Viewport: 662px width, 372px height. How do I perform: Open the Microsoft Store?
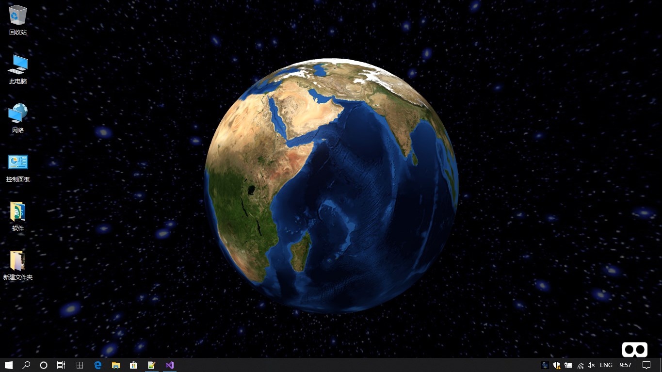pos(133,365)
